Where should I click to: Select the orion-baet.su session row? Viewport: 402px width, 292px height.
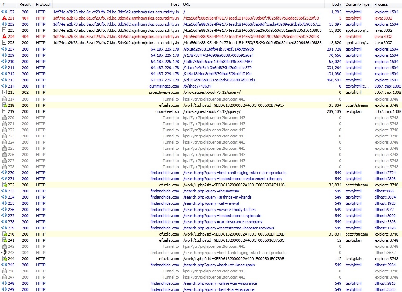click(167, 111)
